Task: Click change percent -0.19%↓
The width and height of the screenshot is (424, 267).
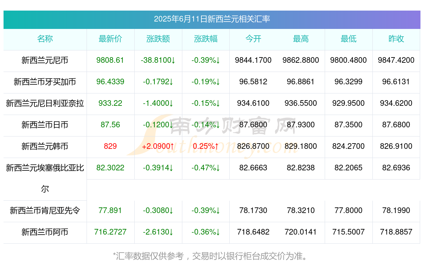Action: pos(206,82)
